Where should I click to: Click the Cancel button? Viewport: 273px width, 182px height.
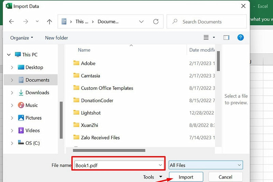(x=225, y=177)
